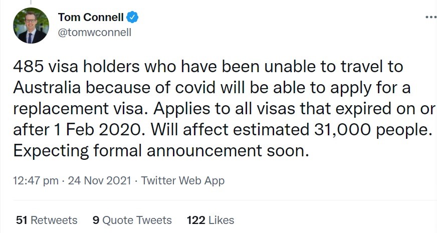View the 122 Likes list
Screen dimensions: 437x233
pyautogui.click(x=210, y=220)
